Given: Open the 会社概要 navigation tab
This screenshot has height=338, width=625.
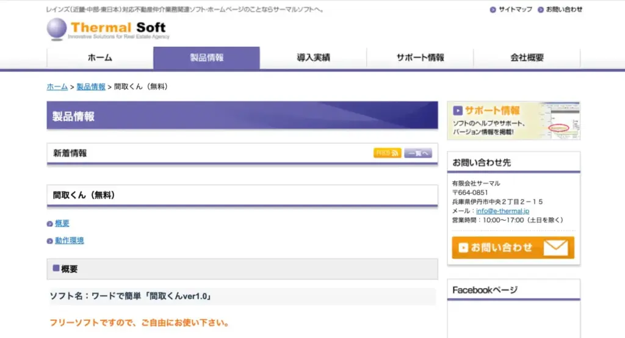Looking at the screenshot, I should point(527,58).
